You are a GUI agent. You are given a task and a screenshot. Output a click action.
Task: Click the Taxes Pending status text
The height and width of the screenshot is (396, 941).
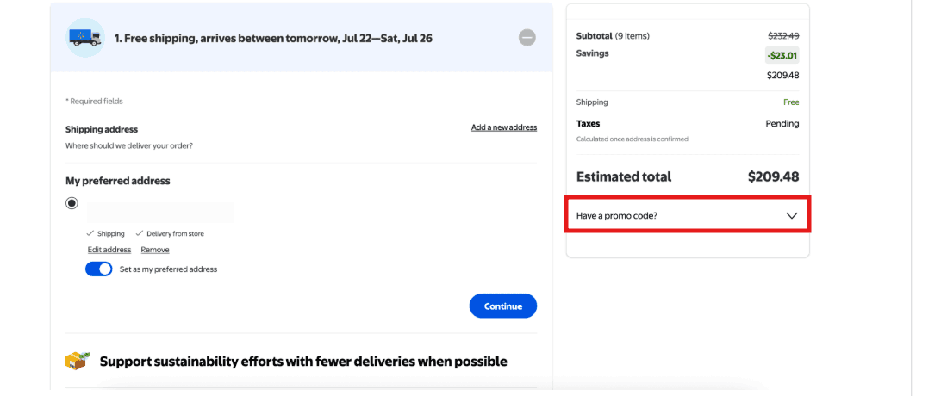(x=782, y=124)
